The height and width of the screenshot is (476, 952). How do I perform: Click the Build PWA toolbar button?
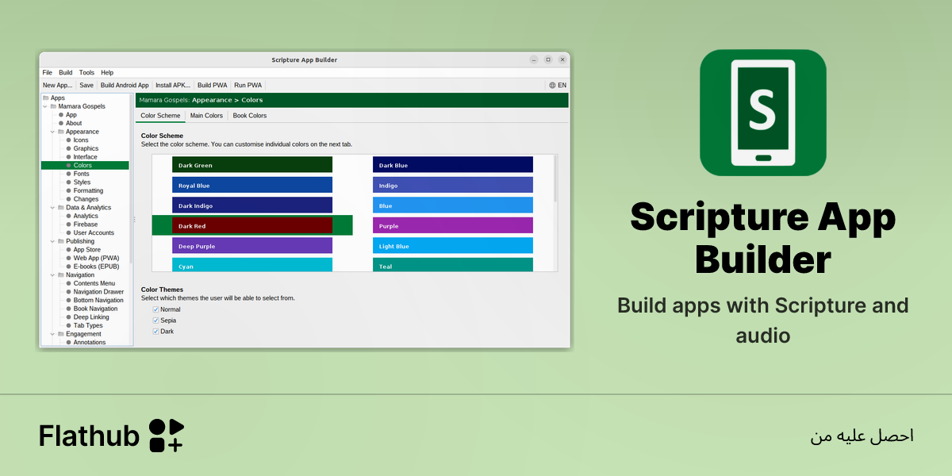pyautogui.click(x=212, y=85)
